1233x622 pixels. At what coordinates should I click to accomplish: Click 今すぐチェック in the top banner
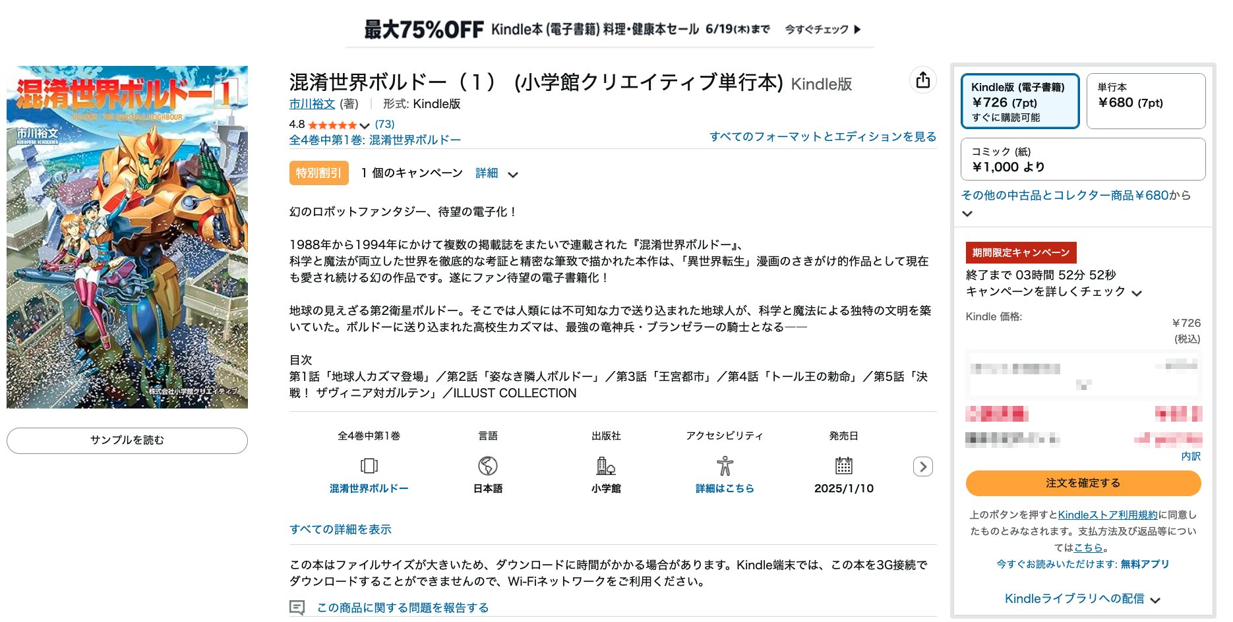tap(816, 30)
